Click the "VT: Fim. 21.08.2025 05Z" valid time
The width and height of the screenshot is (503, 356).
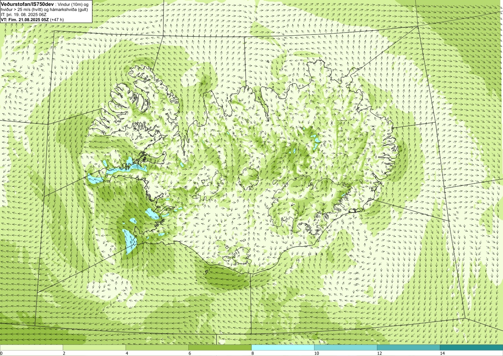click(x=25, y=19)
